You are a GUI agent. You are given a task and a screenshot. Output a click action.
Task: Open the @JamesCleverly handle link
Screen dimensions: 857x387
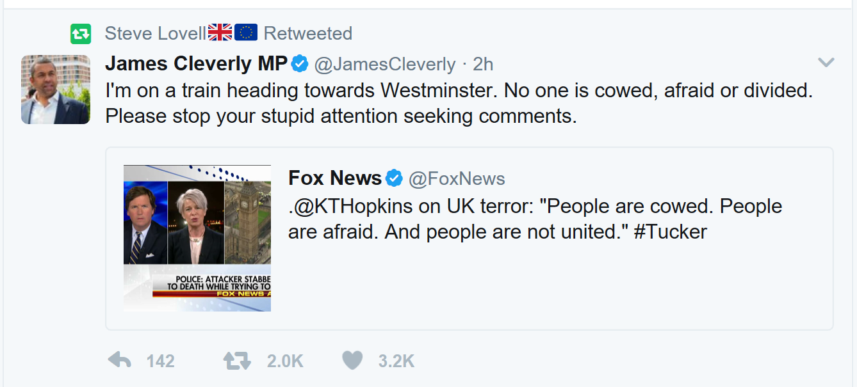[386, 64]
